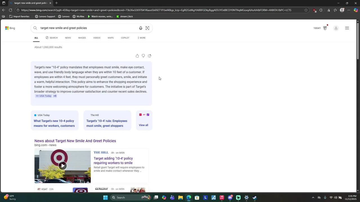Open the uBlock Origin extension icon
The image size is (360, 202).
(x=314, y=10)
